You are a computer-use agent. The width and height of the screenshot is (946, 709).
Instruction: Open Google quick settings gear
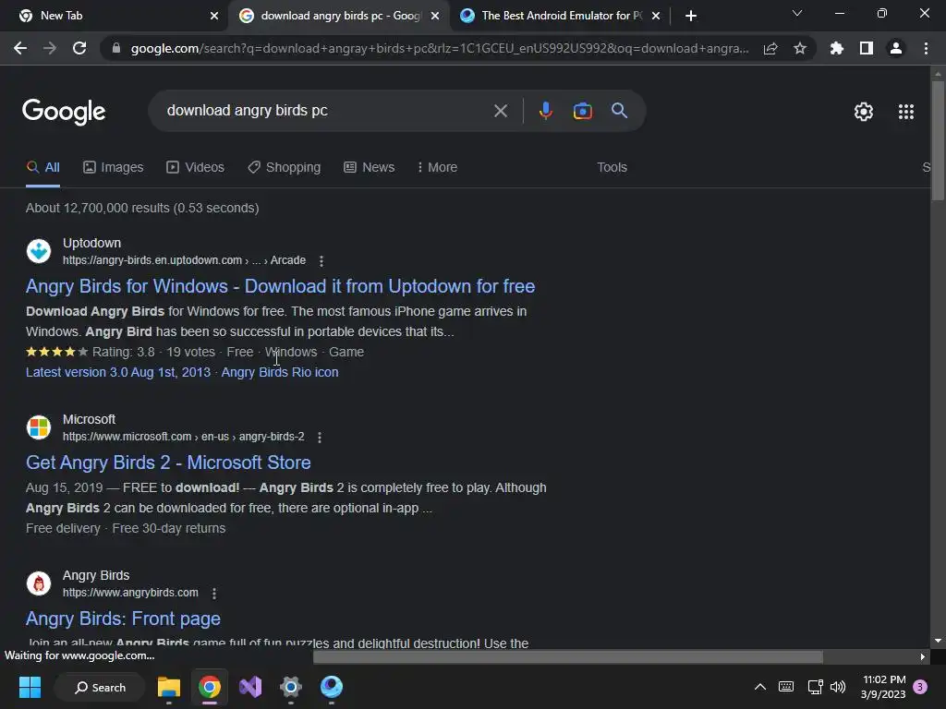point(864,112)
